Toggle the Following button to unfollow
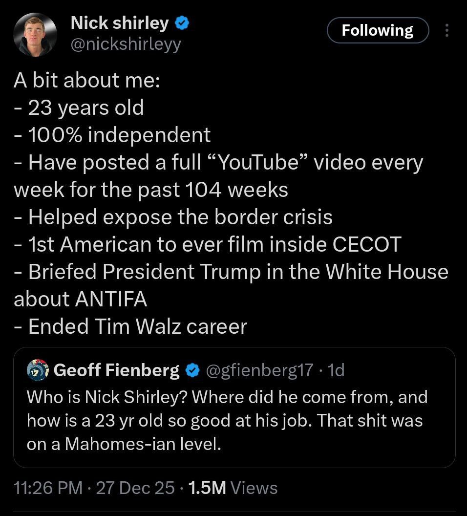This screenshot has width=467, height=516. (x=377, y=31)
